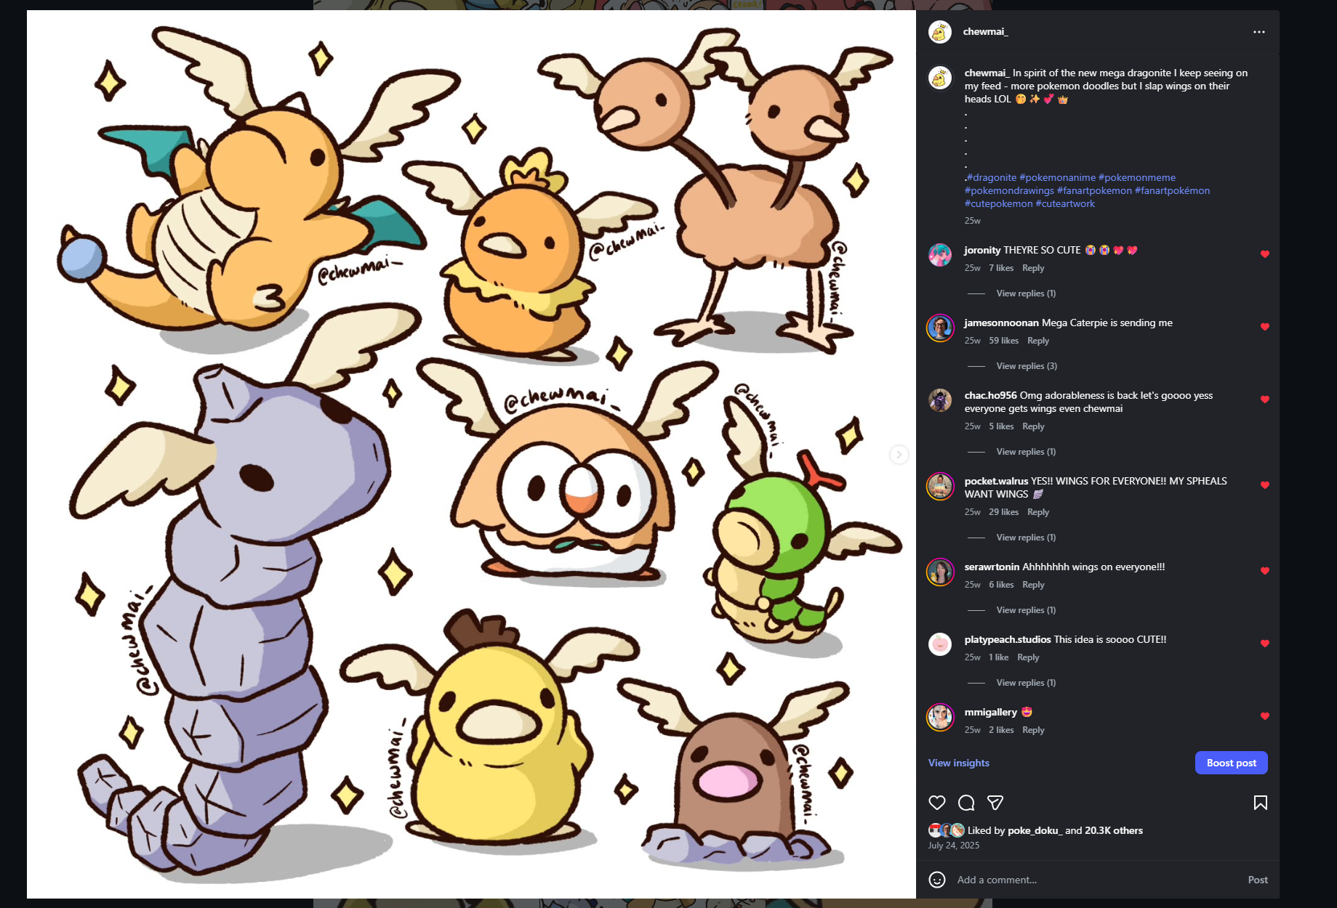Expand replies under joronity's comment
Screen dimensions: 1337x908
(x=1026, y=293)
